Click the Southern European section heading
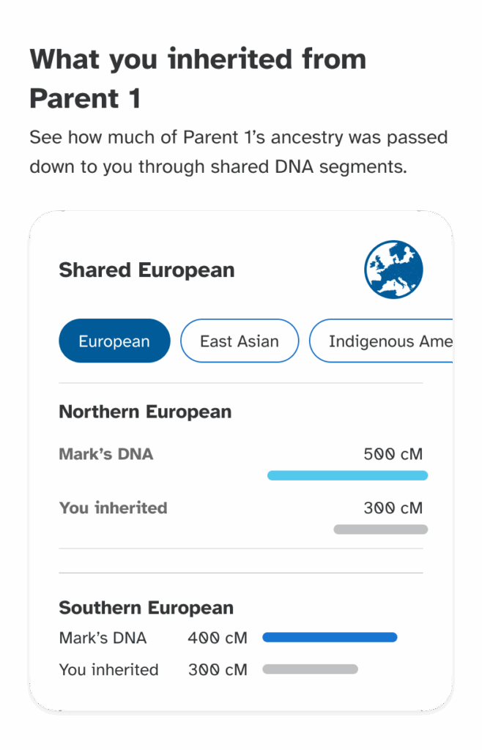Image resolution: width=482 pixels, height=750 pixels. (x=146, y=608)
